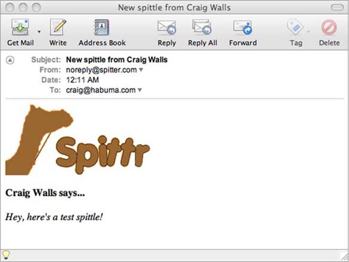349x262 pixels.
Task: Expand craig@habuma.com recipient options
Action: (x=140, y=90)
